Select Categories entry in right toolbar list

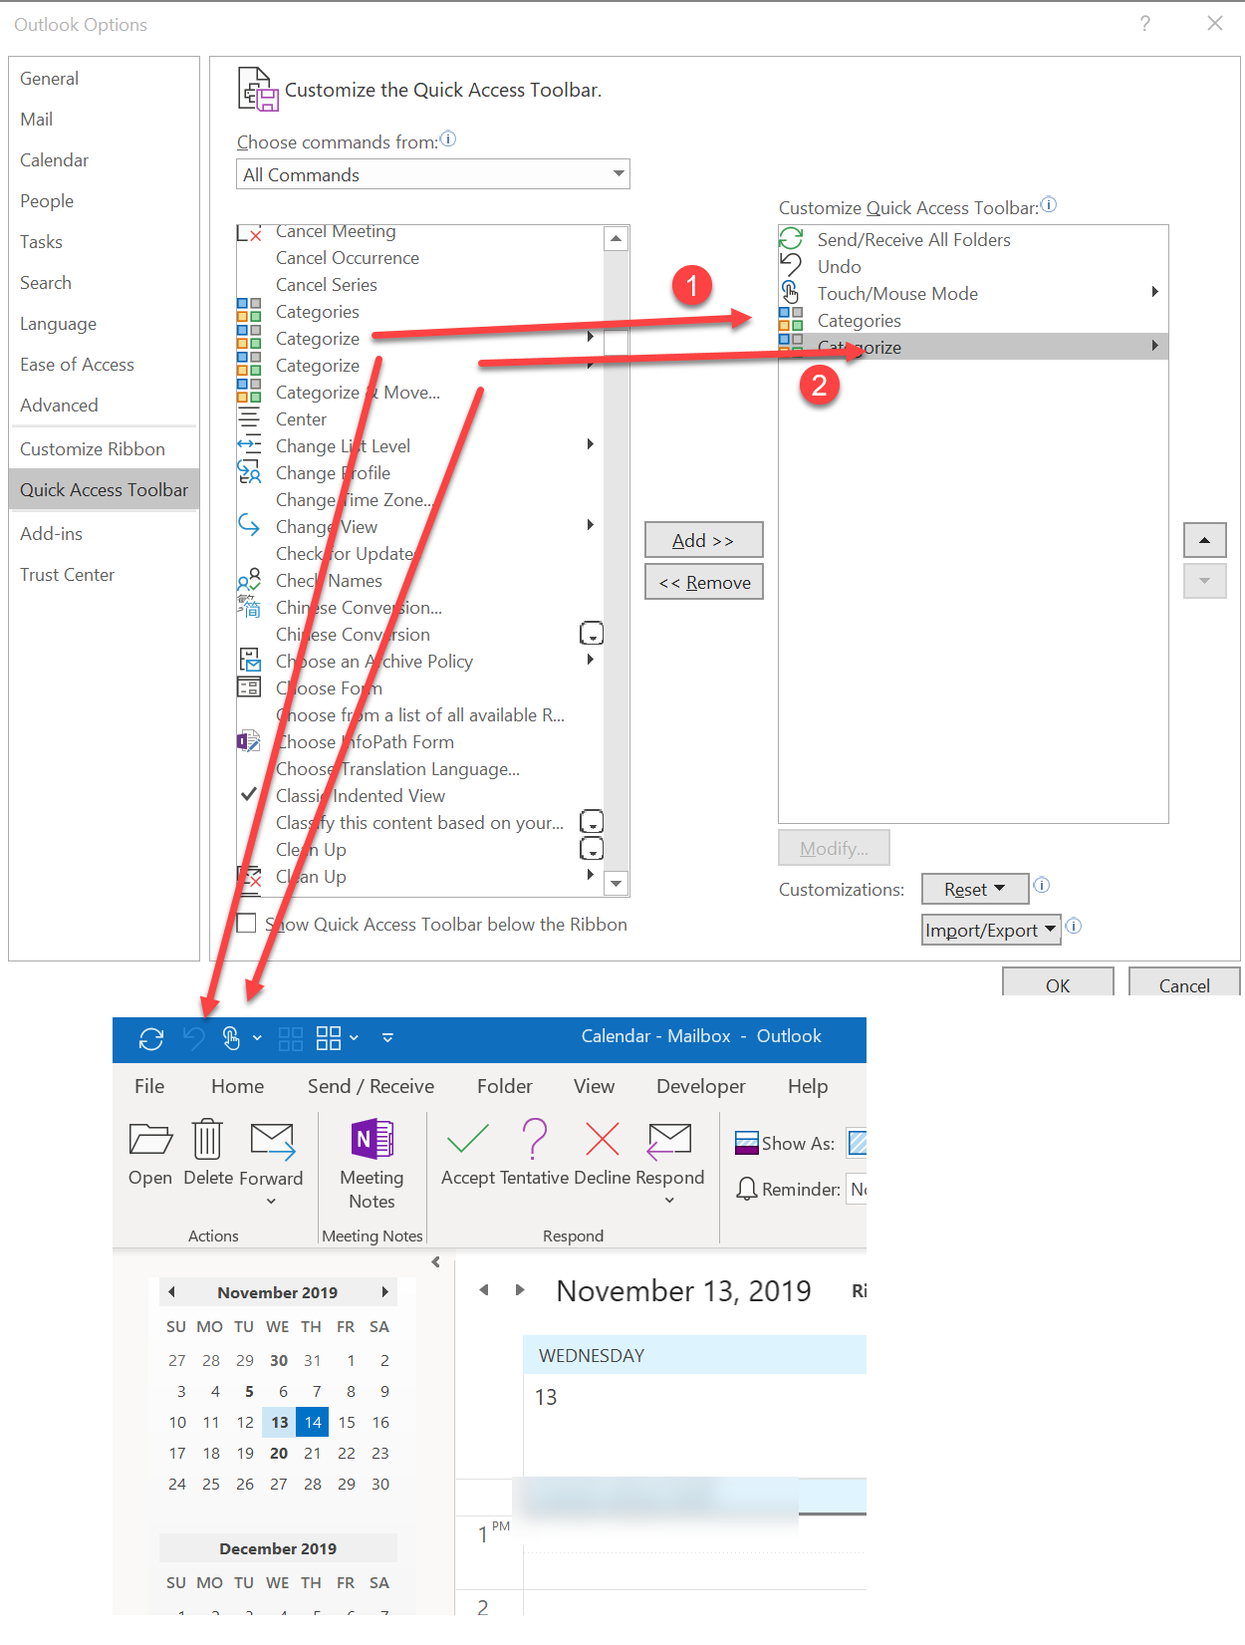[973, 320]
